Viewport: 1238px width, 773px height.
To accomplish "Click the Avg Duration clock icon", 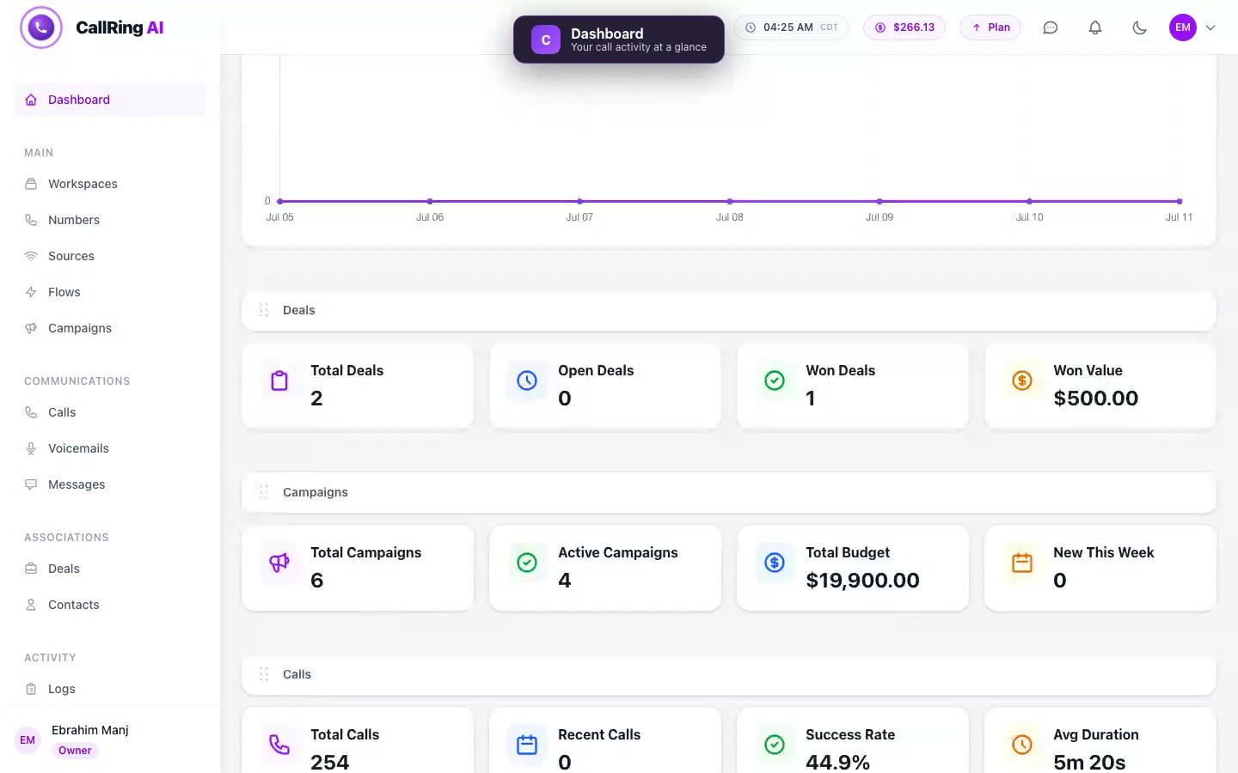I will tap(1022, 745).
